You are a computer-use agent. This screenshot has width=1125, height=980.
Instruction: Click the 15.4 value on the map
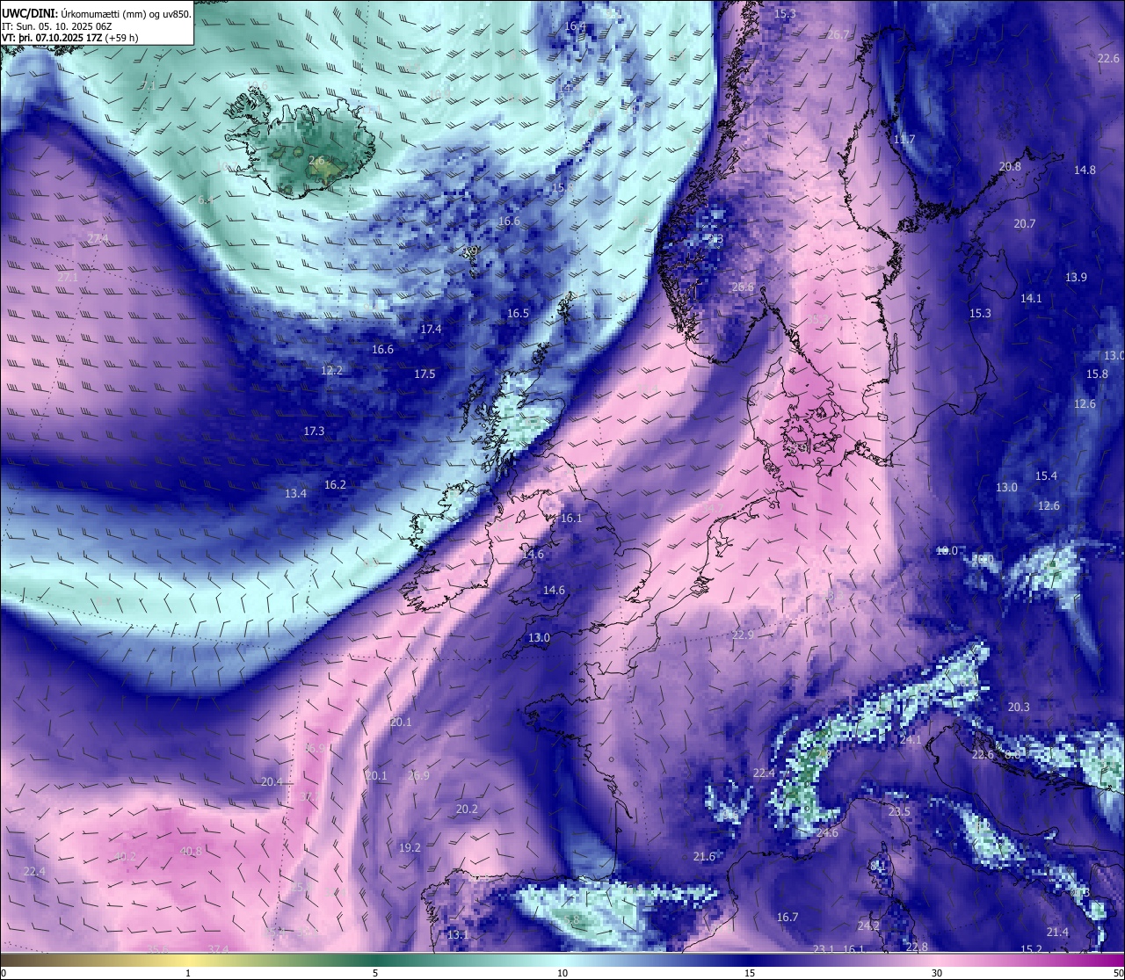pos(1046,476)
